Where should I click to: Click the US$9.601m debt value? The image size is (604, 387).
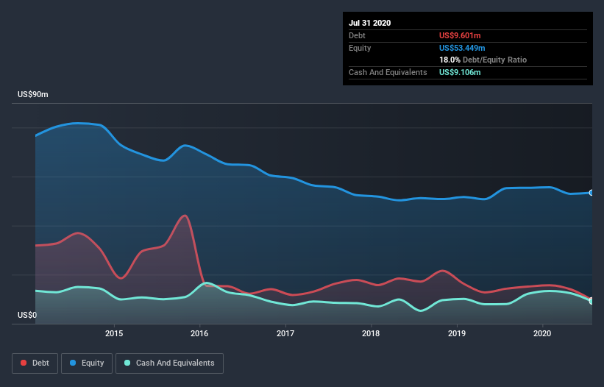[x=460, y=35]
